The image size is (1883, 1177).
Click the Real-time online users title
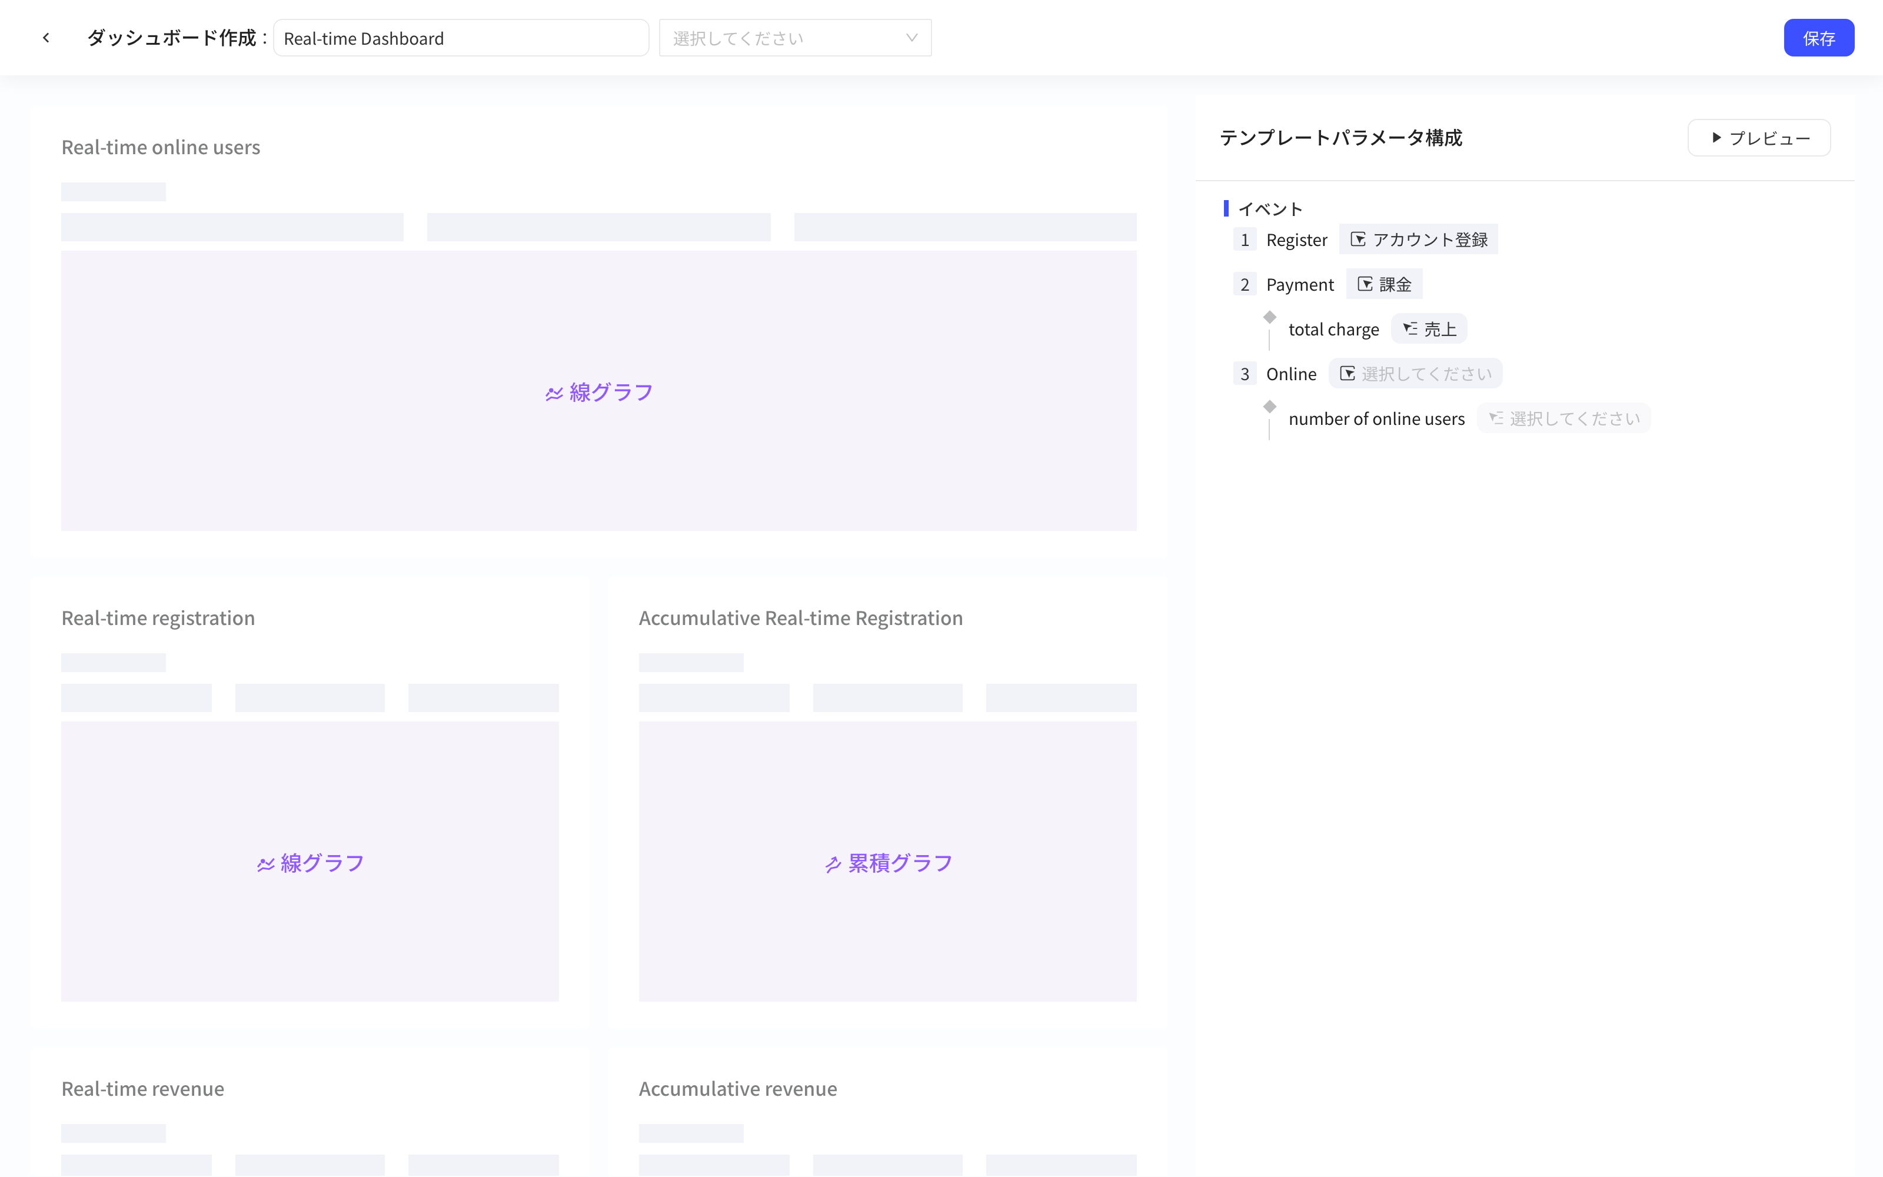coord(161,147)
